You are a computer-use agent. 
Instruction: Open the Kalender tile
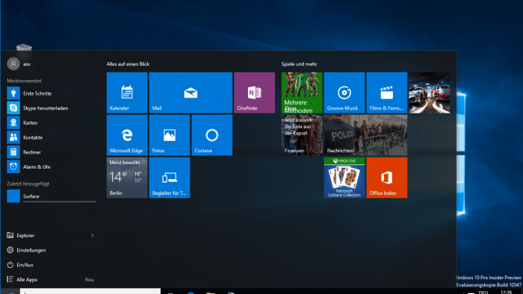pos(127,93)
